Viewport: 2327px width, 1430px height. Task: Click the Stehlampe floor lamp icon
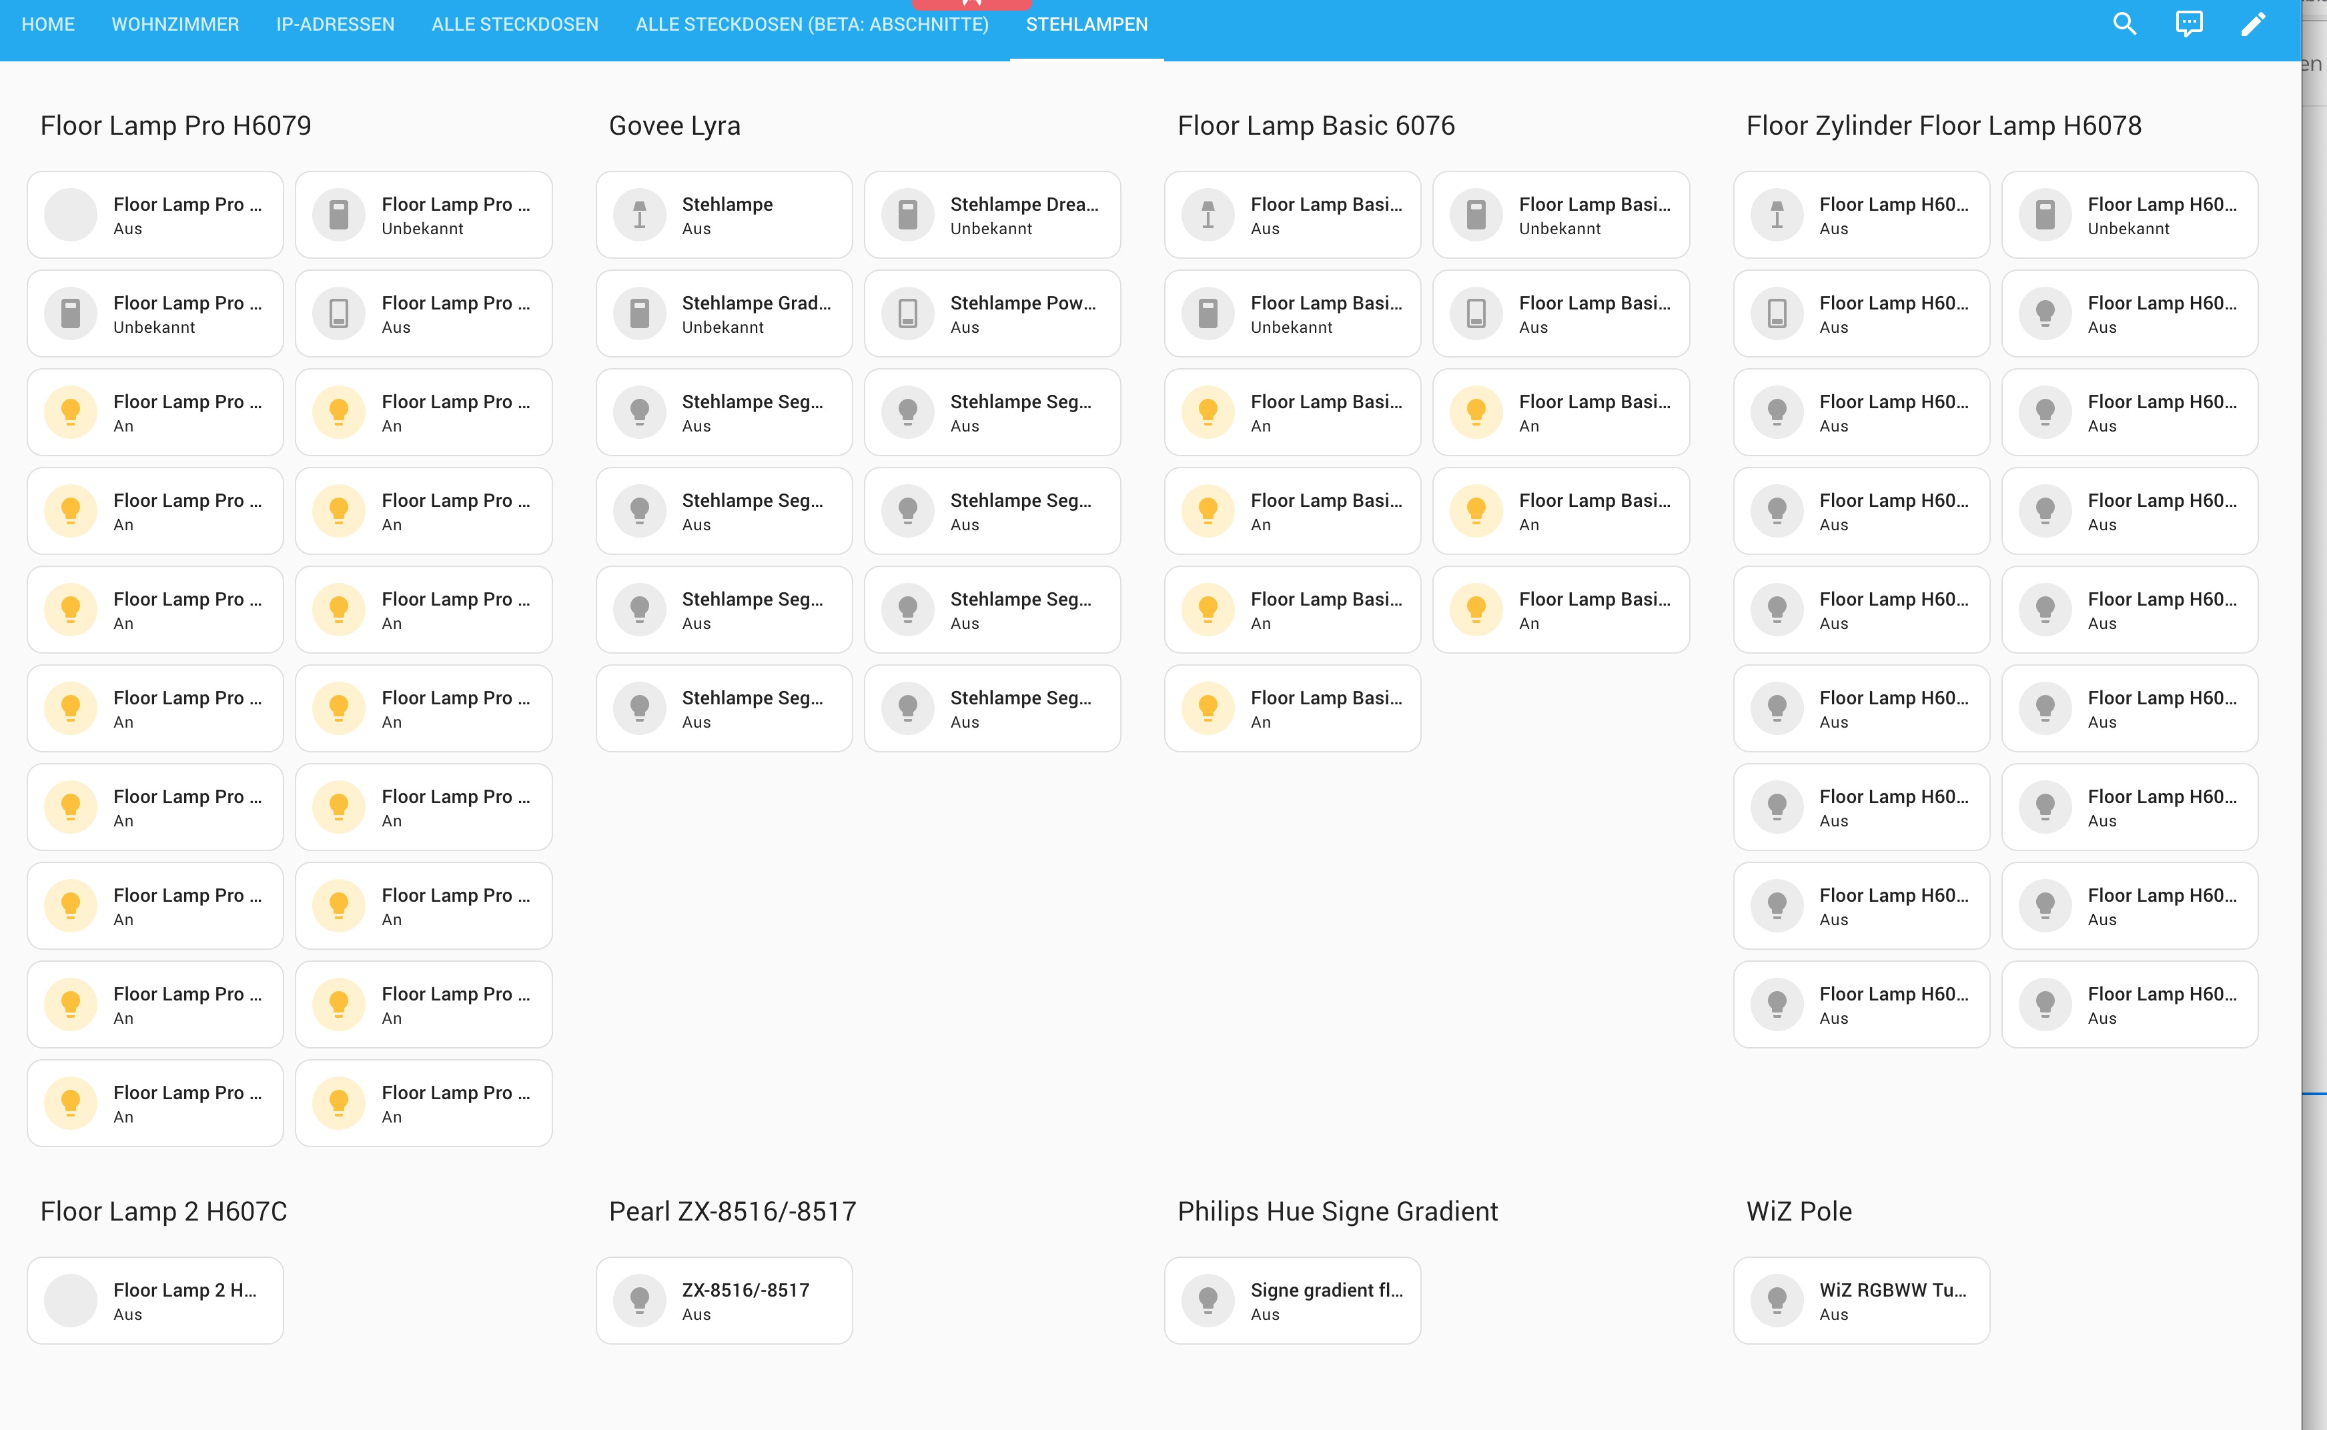pyautogui.click(x=639, y=215)
